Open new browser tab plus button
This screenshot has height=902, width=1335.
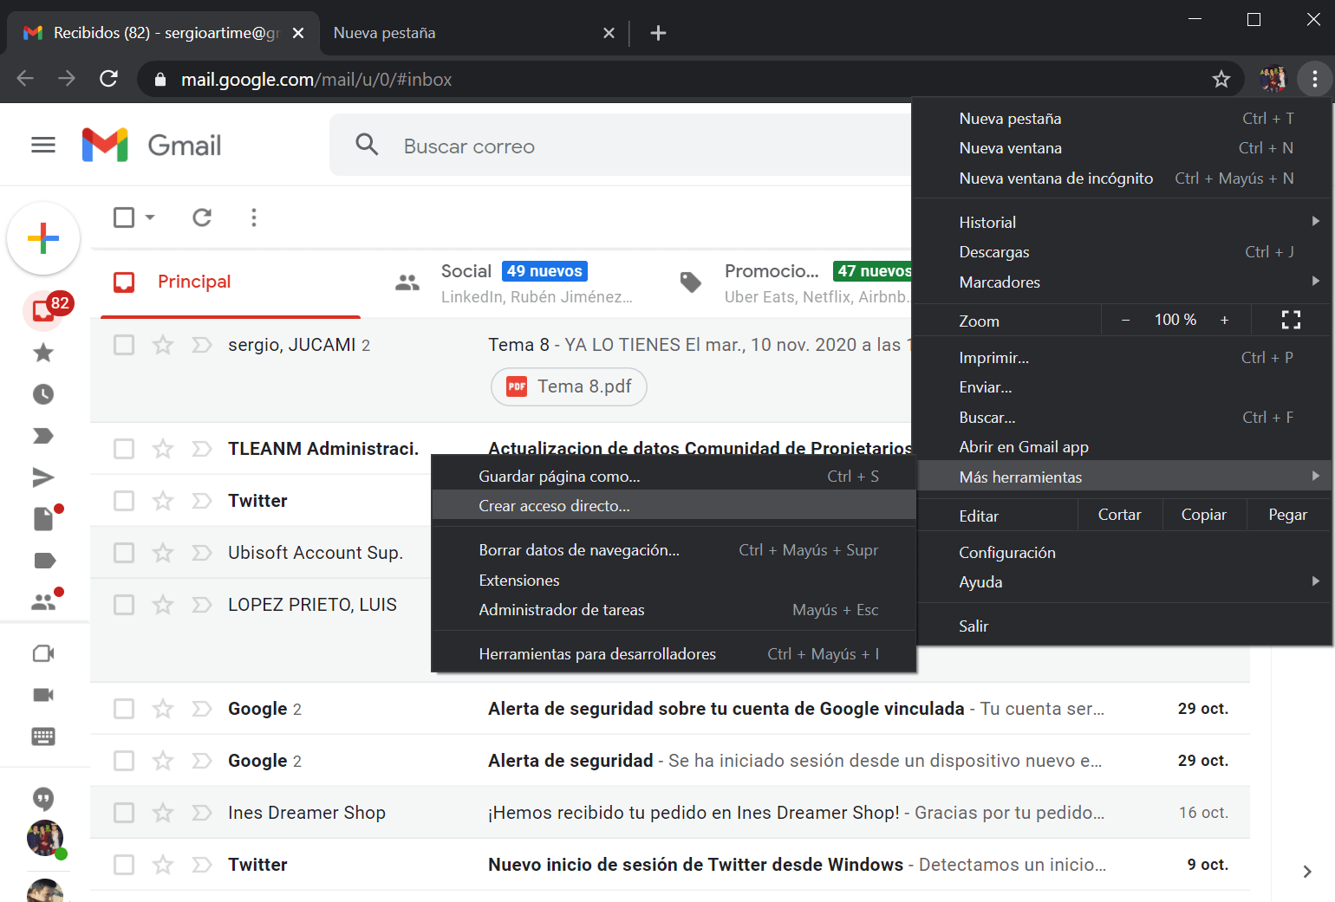pos(658,33)
